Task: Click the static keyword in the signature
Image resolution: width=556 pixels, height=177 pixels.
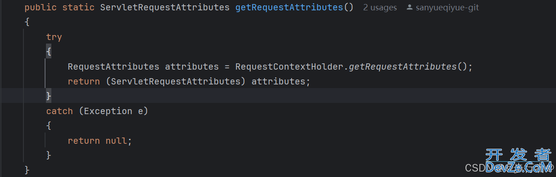Action: 78,8
